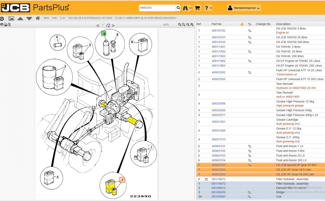Screen dimensions: 325x201
Task: Click the tree icon for 4000/2302
Action: click(250, 73)
